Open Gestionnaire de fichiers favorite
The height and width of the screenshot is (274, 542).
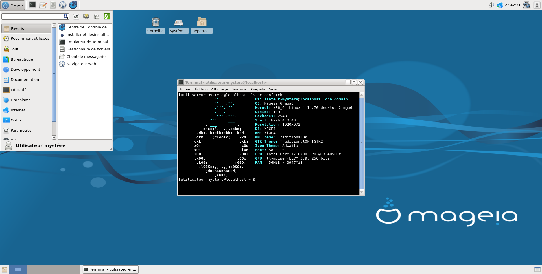85,49
